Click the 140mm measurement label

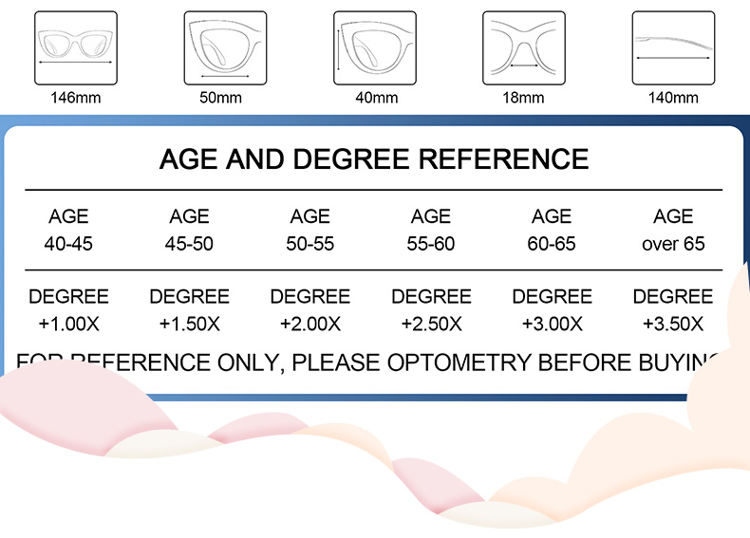pos(672,98)
